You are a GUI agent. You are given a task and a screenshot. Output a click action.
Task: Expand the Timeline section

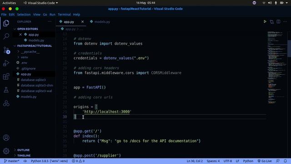[x=24, y=155]
